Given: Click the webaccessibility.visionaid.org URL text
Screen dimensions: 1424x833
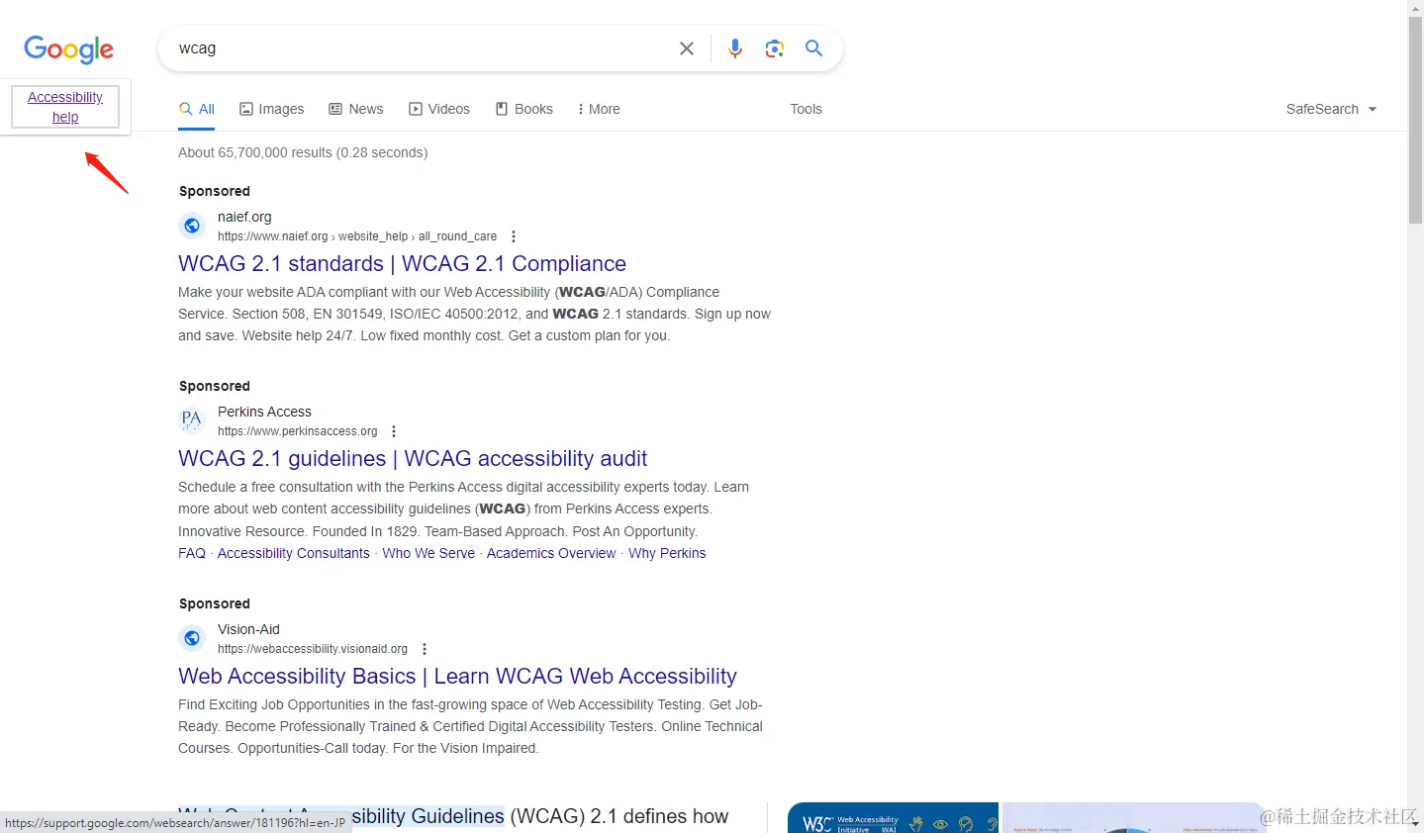Looking at the screenshot, I should pyautogui.click(x=313, y=649).
